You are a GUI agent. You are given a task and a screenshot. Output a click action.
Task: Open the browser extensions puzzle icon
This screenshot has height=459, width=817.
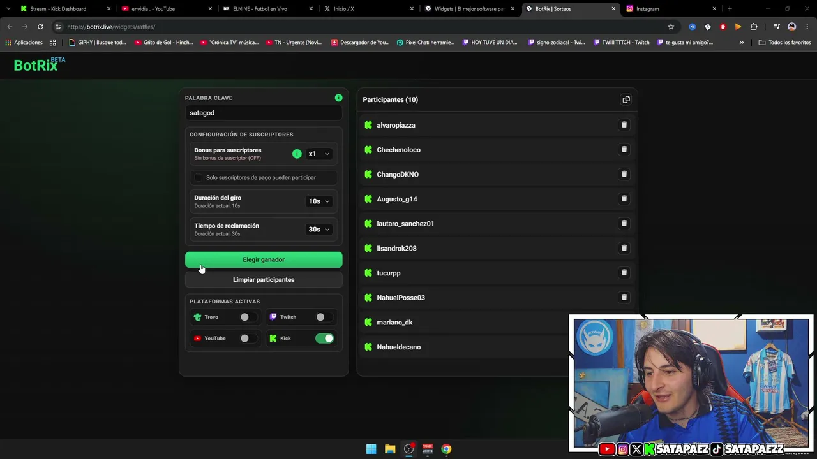pyautogui.click(x=754, y=27)
